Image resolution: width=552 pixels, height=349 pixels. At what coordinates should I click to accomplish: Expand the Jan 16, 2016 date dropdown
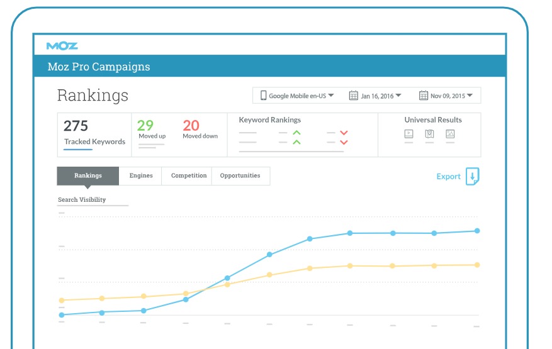376,96
